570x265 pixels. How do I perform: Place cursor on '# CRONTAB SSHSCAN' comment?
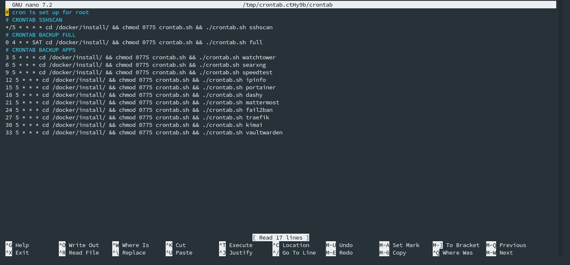click(x=34, y=20)
